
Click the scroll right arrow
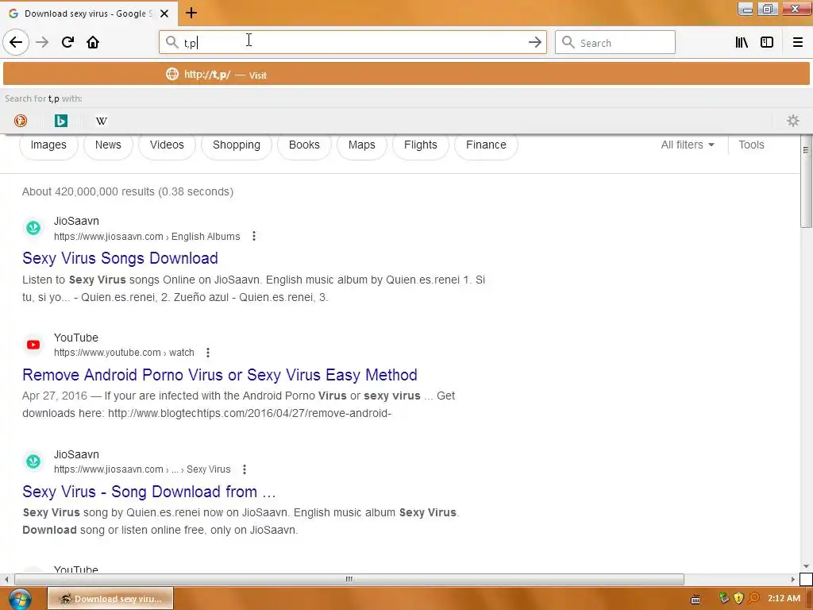pyautogui.click(x=793, y=579)
